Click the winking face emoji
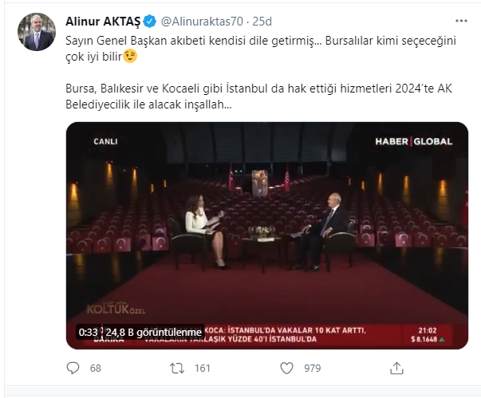Viewport: 481px width, 398px height. click(x=130, y=56)
